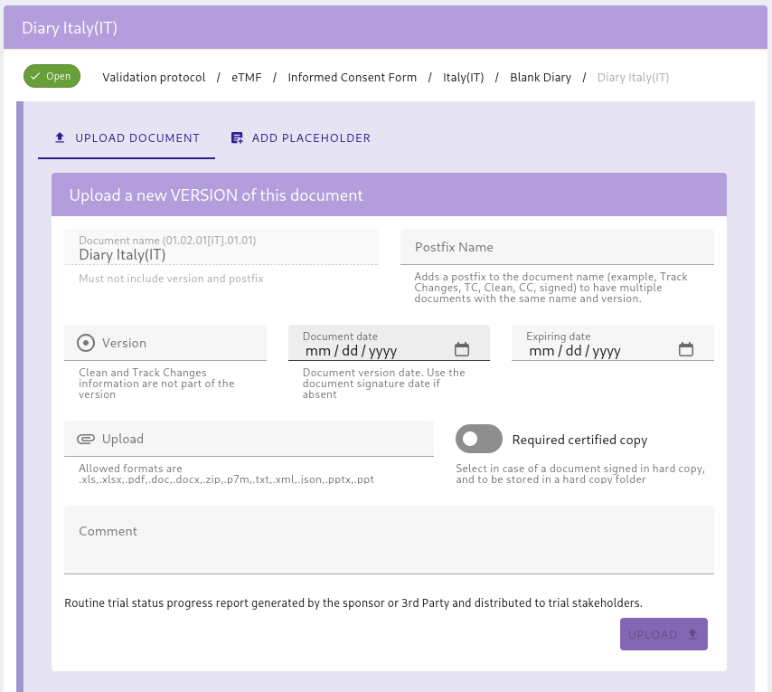
Task: Navigate to Informed Consent Form breadcrumb
Action: click(352, 77)
